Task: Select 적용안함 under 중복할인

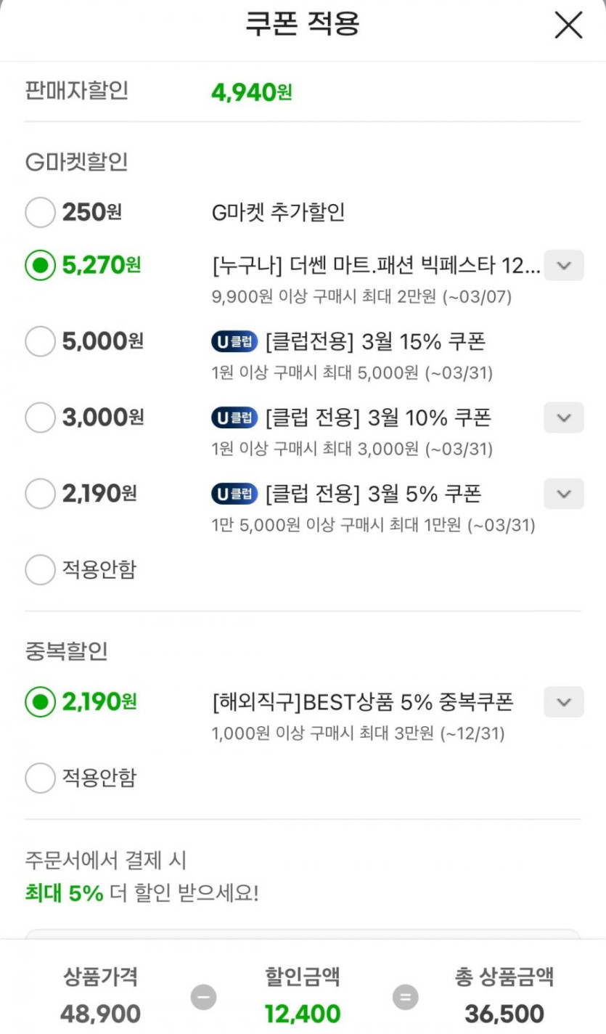Action: pos(40,778)
